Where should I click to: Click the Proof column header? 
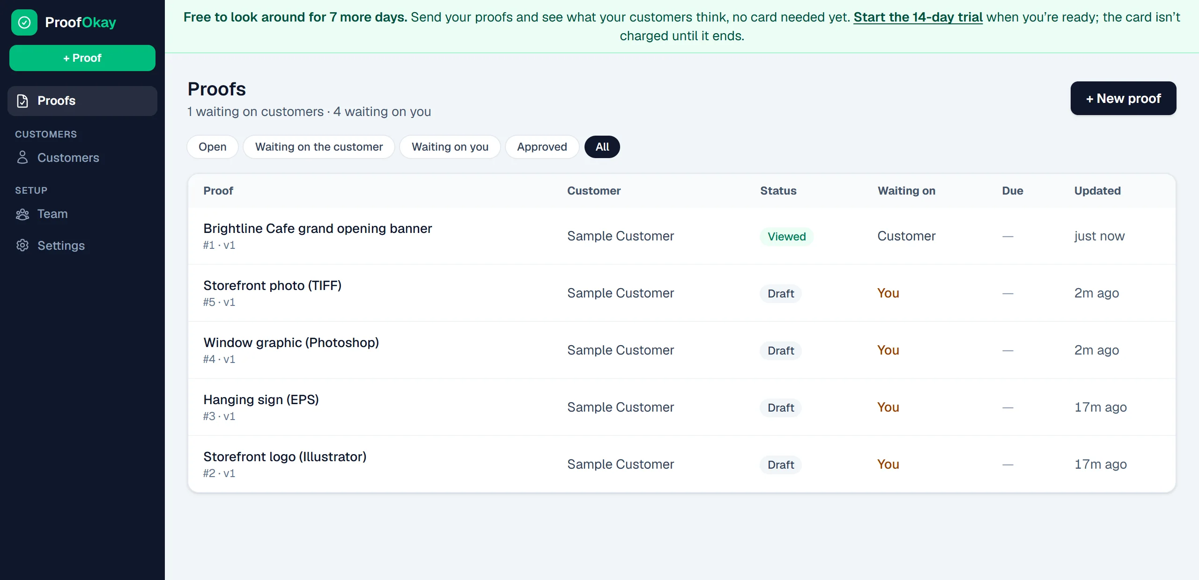(218, 191)
